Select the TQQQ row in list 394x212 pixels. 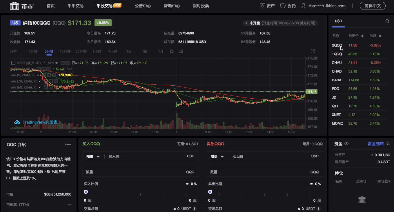(359, 54)
